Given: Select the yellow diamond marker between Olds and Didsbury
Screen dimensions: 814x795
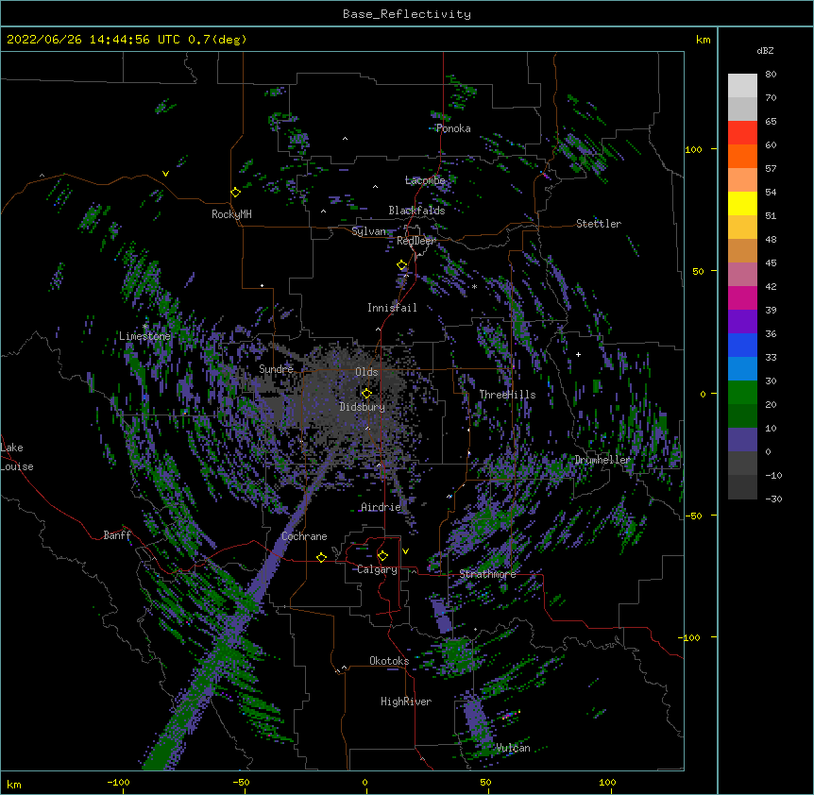Looking at the screenshot, I should click(366, 394).
